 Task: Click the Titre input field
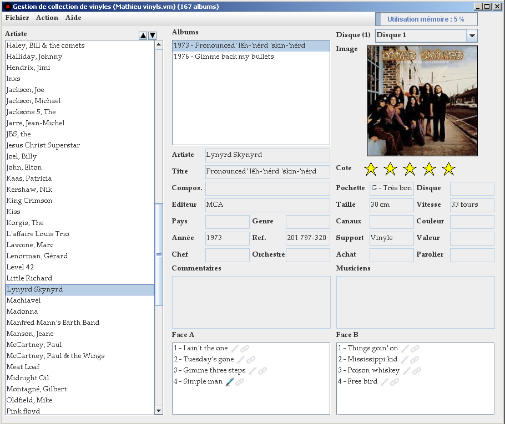tap(267, 171)
